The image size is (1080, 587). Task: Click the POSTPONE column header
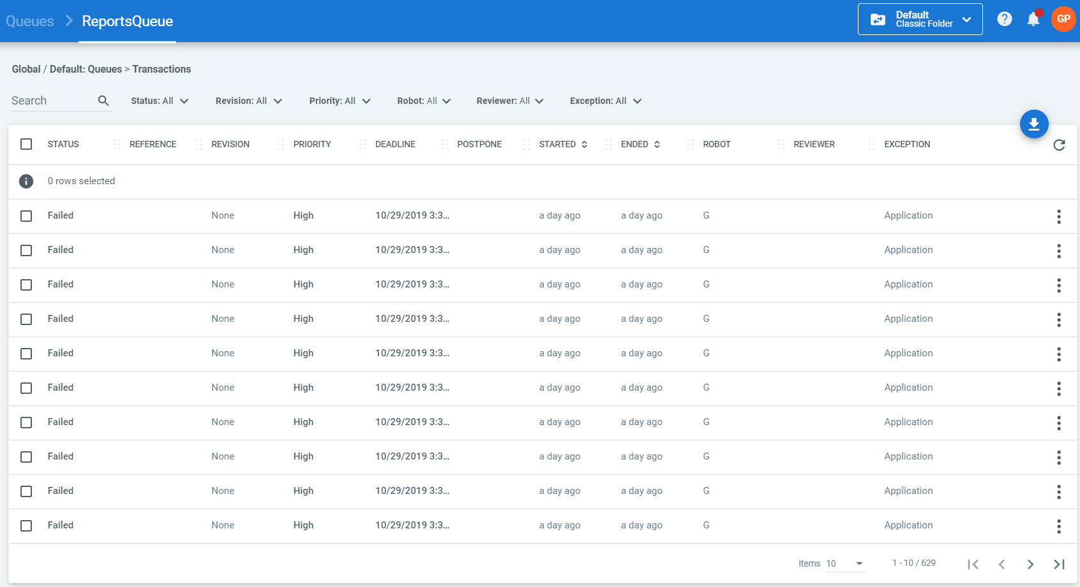click(479, 145)
